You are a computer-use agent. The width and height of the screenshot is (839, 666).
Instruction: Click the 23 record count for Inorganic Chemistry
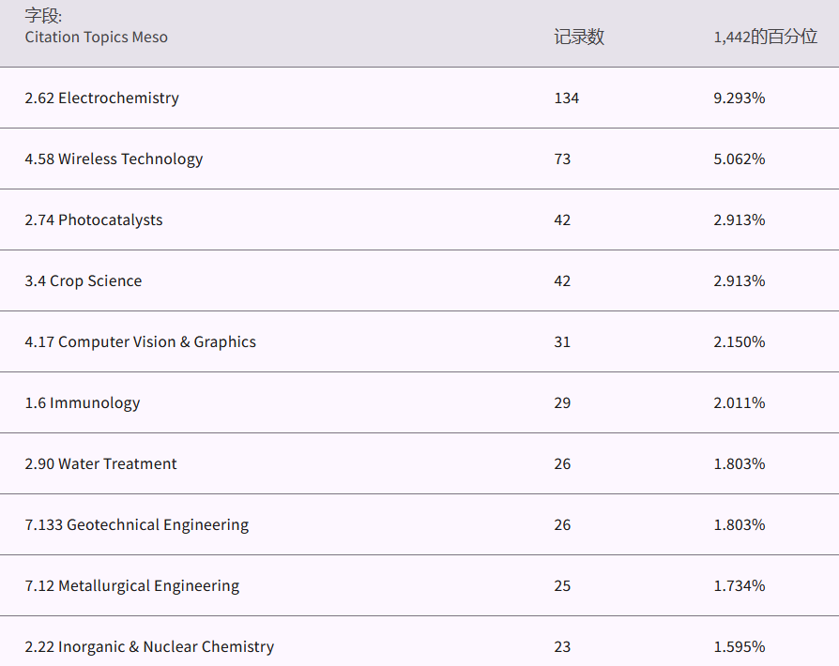point(562,647)
